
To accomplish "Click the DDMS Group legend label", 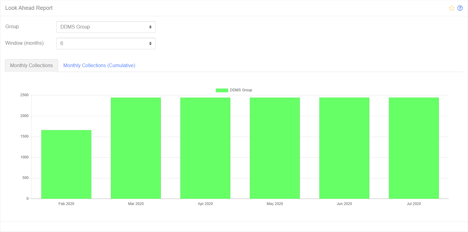I will pyautogui.click(x=241, y=90).
